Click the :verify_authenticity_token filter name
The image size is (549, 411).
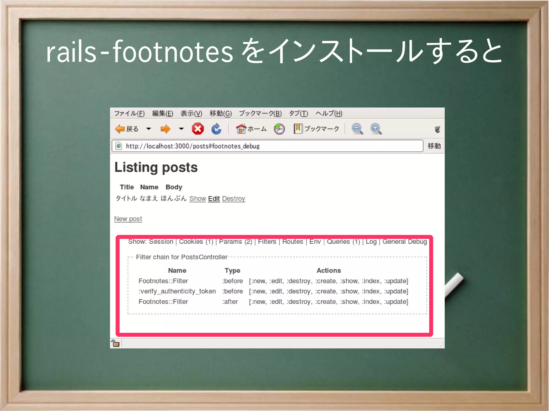[x=177, y=291]
